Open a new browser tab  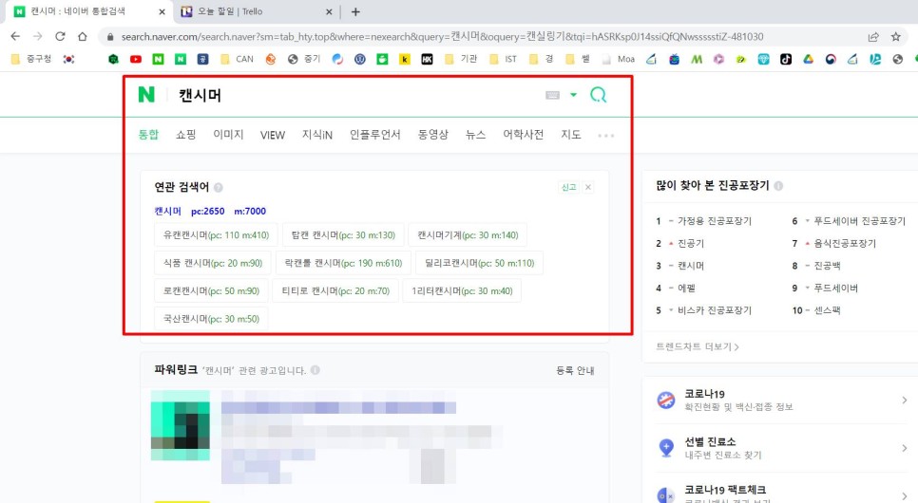tap(355, 11)
